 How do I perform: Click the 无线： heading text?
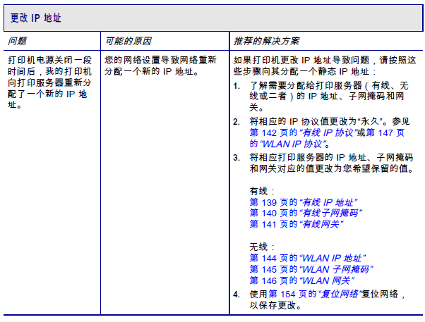262,247
